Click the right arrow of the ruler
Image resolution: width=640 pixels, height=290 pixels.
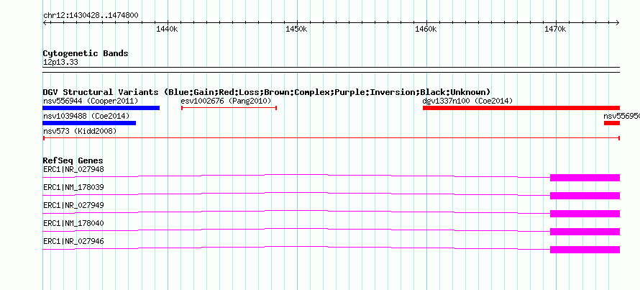[x=618, y=23]
